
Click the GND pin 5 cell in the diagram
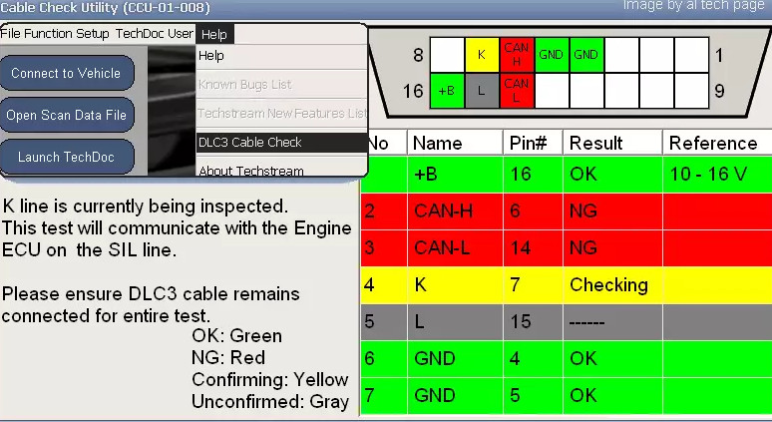pos(551,55)
